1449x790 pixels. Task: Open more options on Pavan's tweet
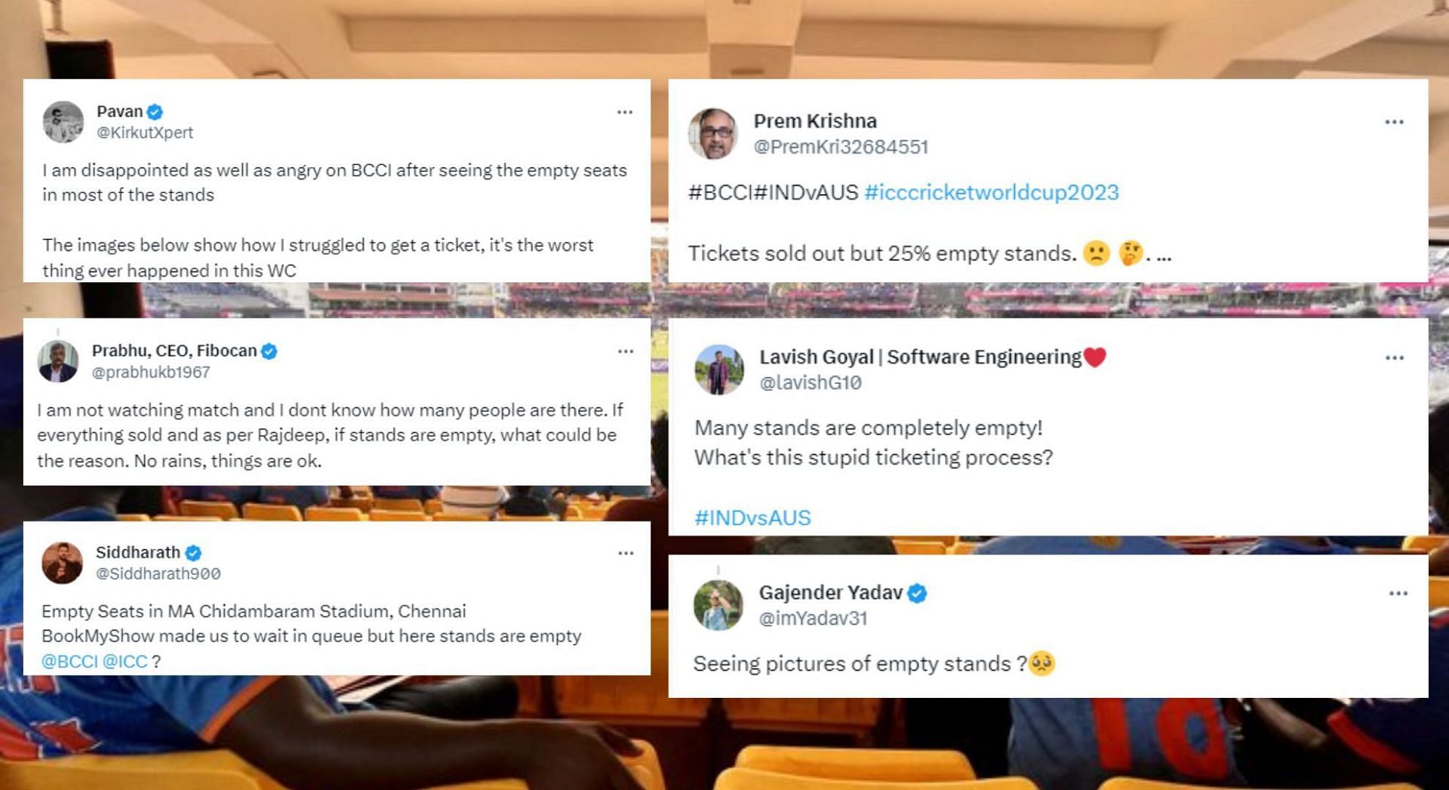(x=624, y=112)
